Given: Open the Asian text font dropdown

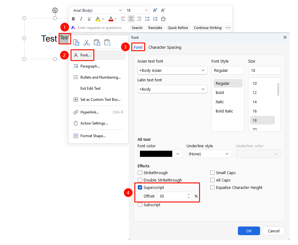Looking at the screenshot, I should (x=172, y=70).
